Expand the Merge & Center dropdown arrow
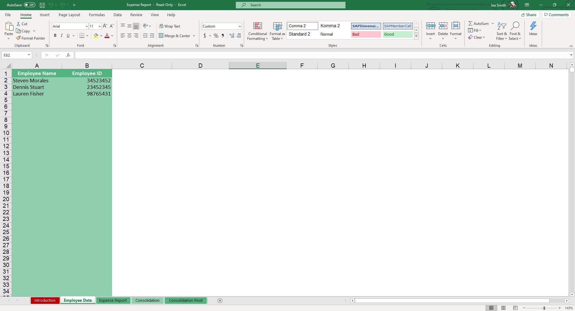Image resolution: width=575 pixels, height=311 pixels. click(x=194, y=36)
